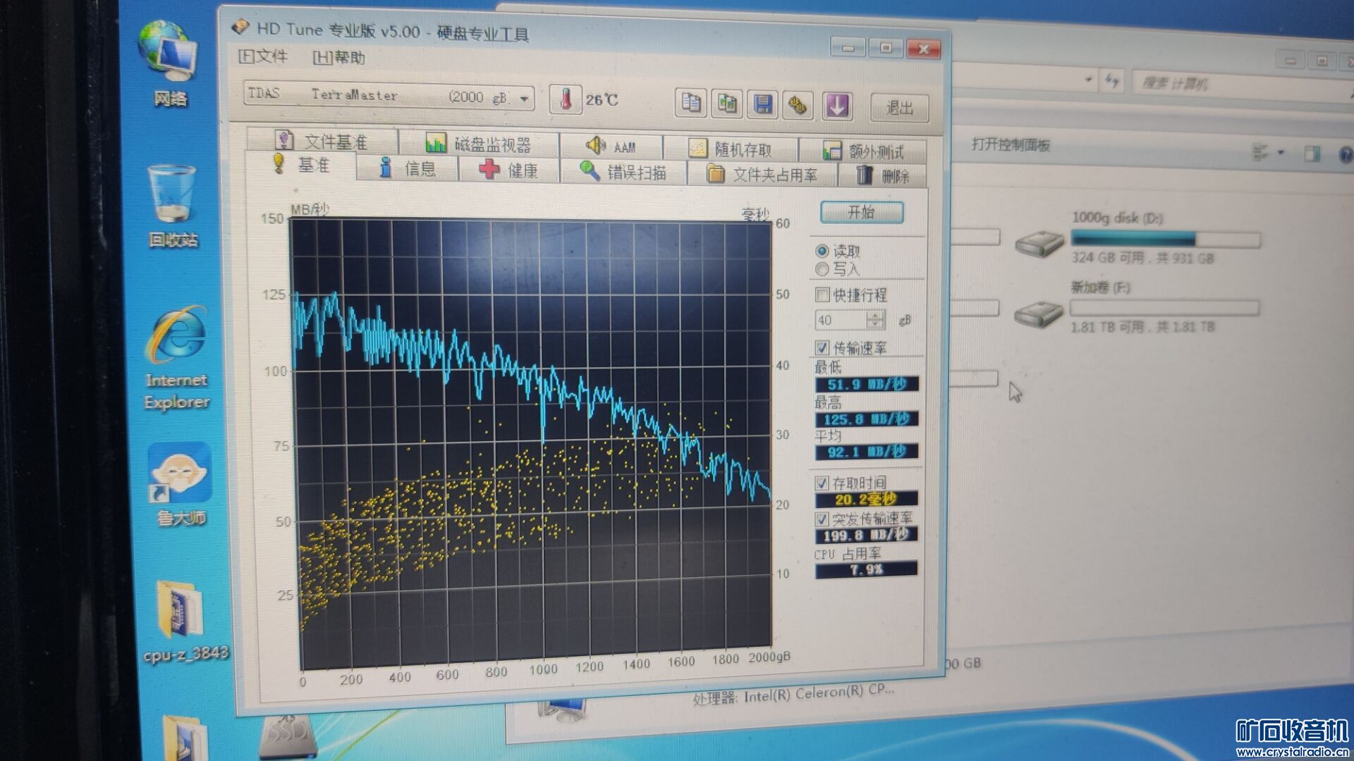Toggle Explorer preview pane icon
The height and width of the screenshot is (761, 1354).
(1312, 154)
